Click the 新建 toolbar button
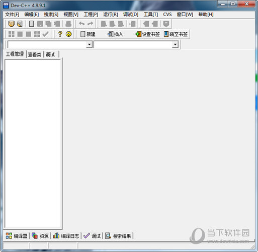 point(88,34)
